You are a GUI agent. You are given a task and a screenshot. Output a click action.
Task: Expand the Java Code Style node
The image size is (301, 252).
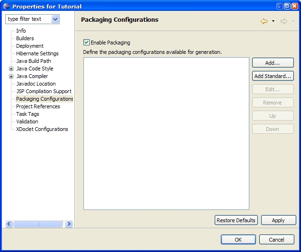(11, 69)
